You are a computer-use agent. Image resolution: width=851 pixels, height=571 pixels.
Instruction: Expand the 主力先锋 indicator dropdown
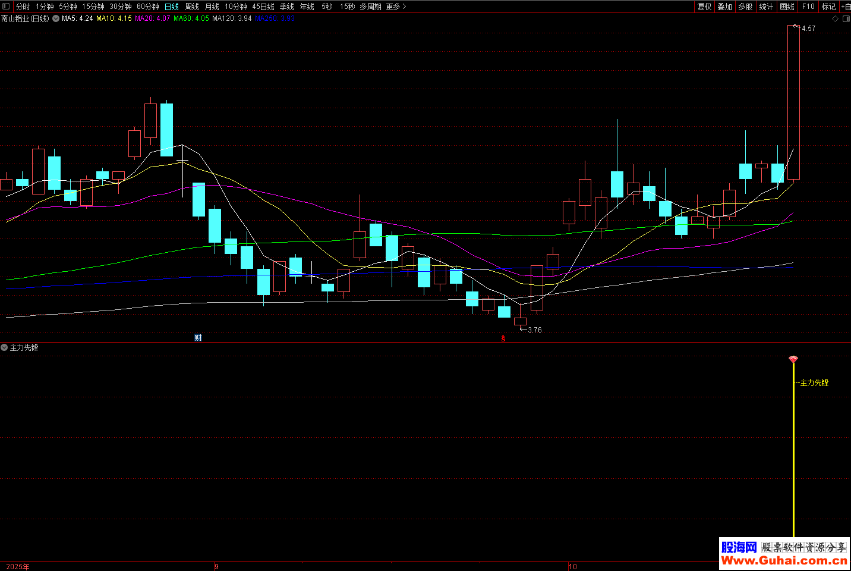click(4, 347)
